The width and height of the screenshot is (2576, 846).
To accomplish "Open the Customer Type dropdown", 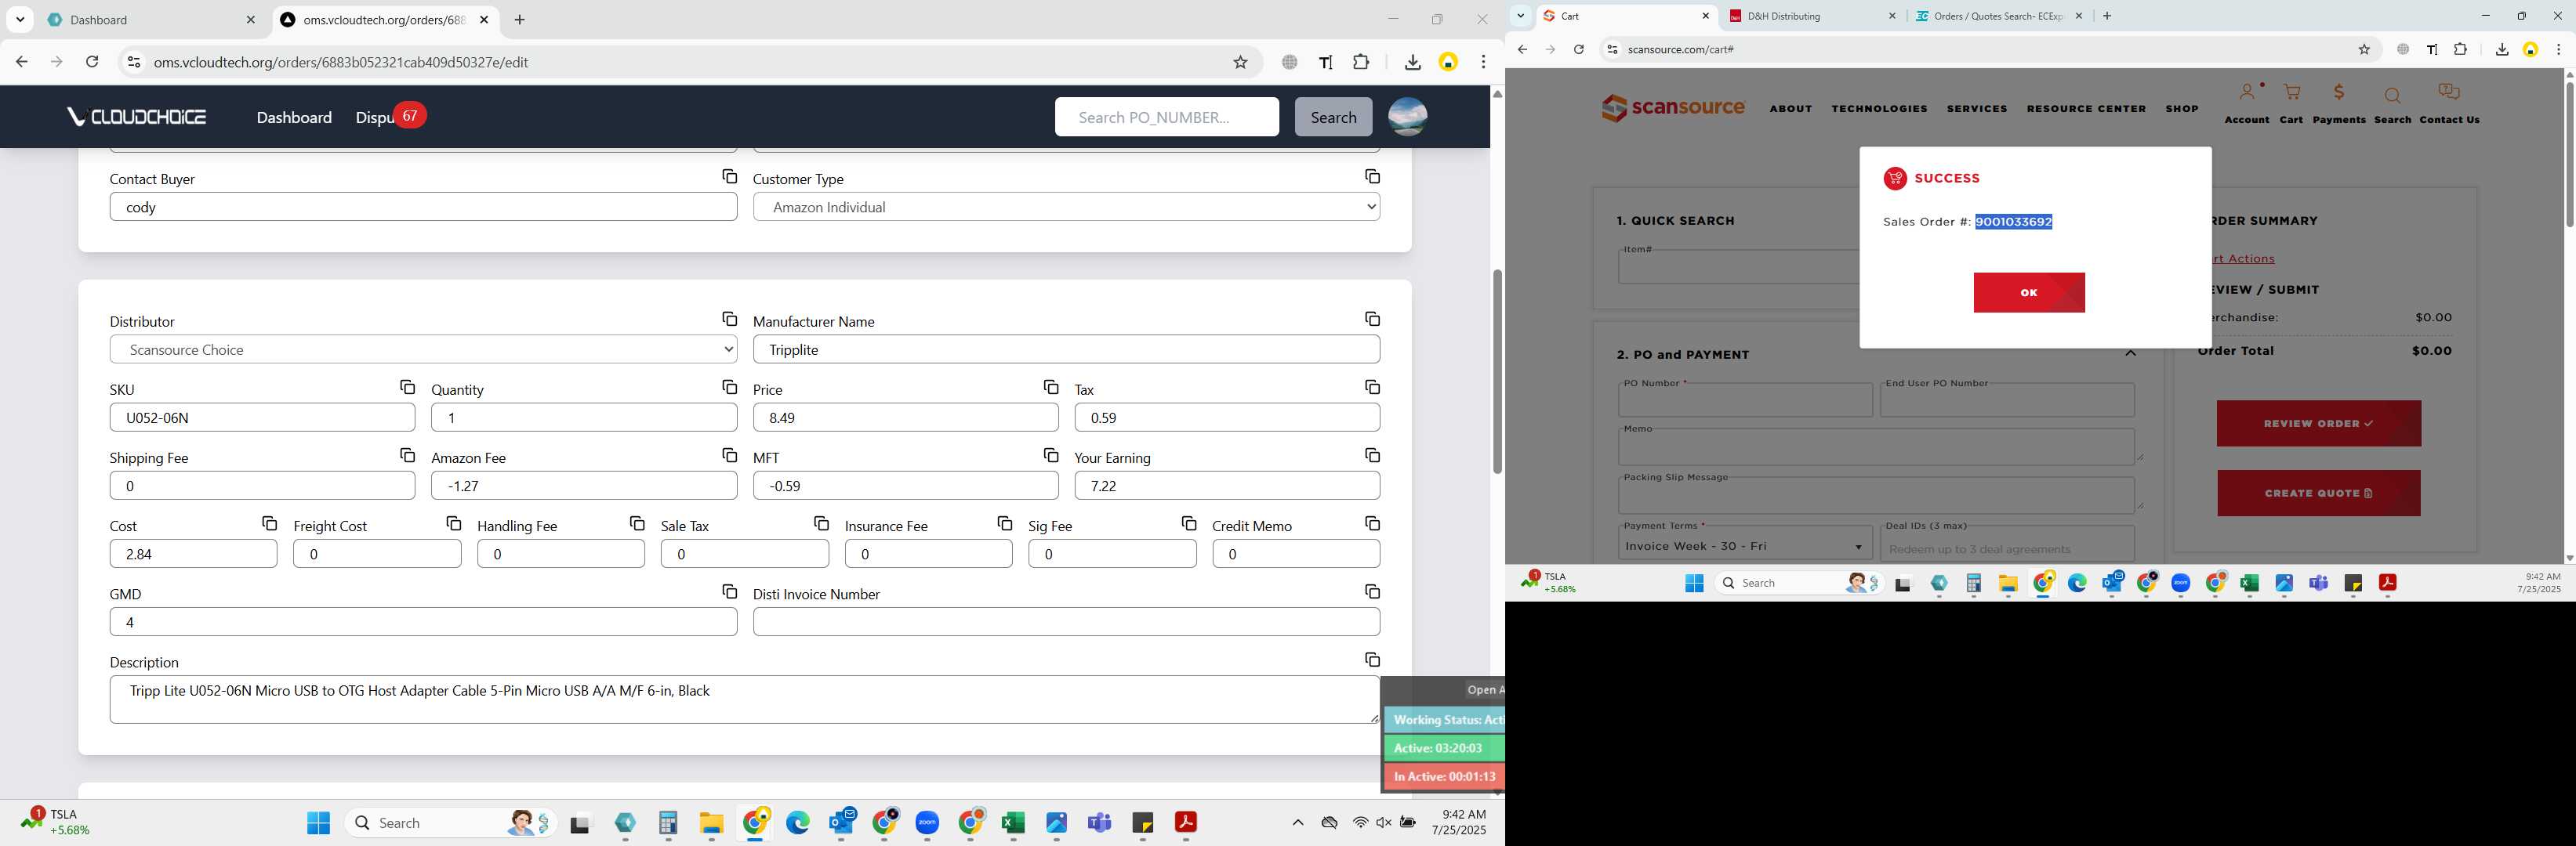I will (x=1066, y=207).
